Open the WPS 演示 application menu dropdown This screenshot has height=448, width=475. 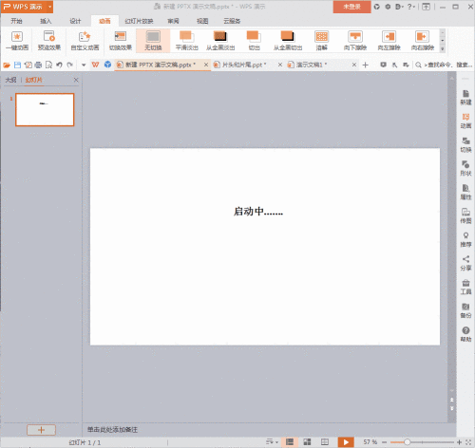pyautogui.click(x=49, y=7)
